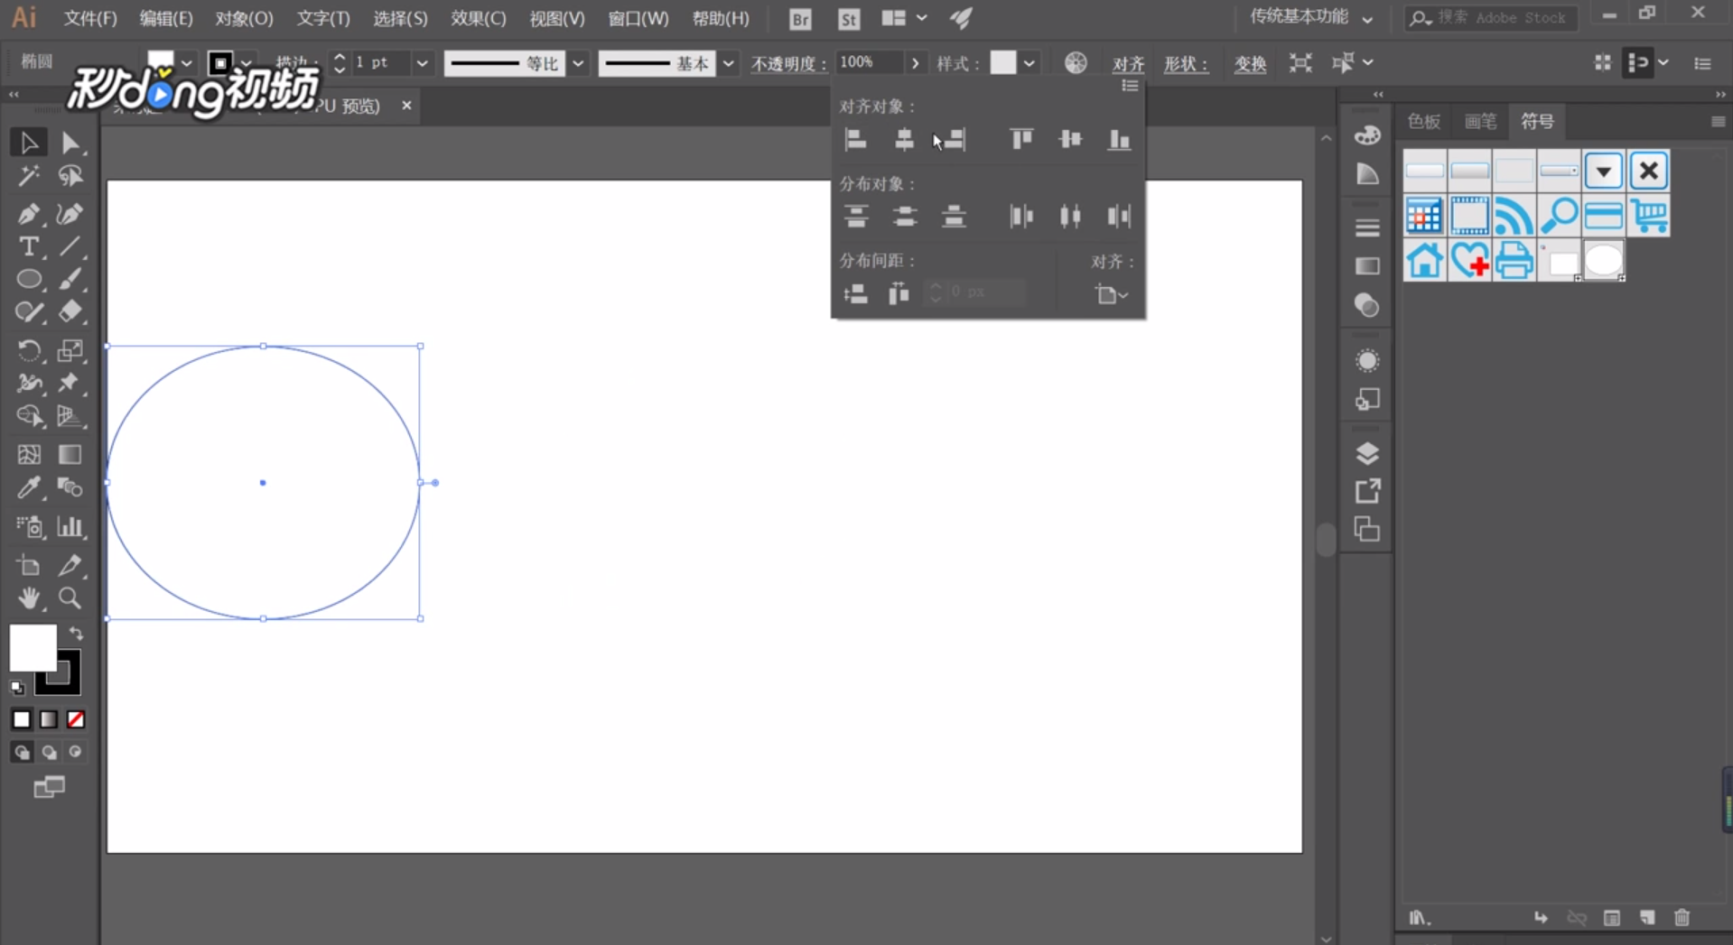Enable Draw Behind mode
1733x945 pixels.
pos(50,752)
